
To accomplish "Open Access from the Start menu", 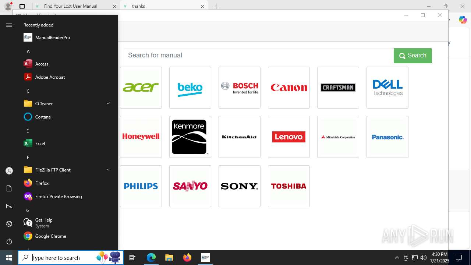I will point(68,64).
